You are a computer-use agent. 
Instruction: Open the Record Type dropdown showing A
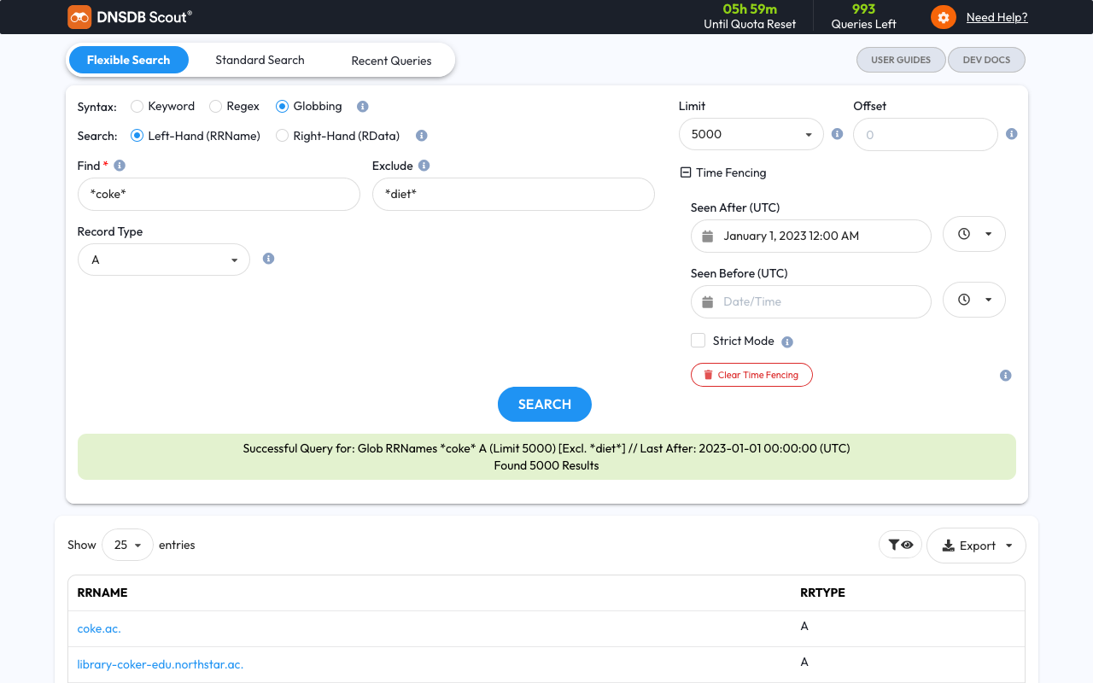click(163, 260)
